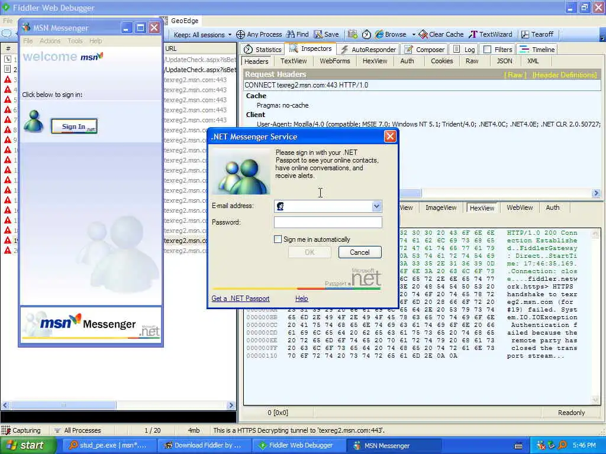Screen dimensions: 606x454
Task: Open the Inspectors tab
Action: tap(311, 48)
